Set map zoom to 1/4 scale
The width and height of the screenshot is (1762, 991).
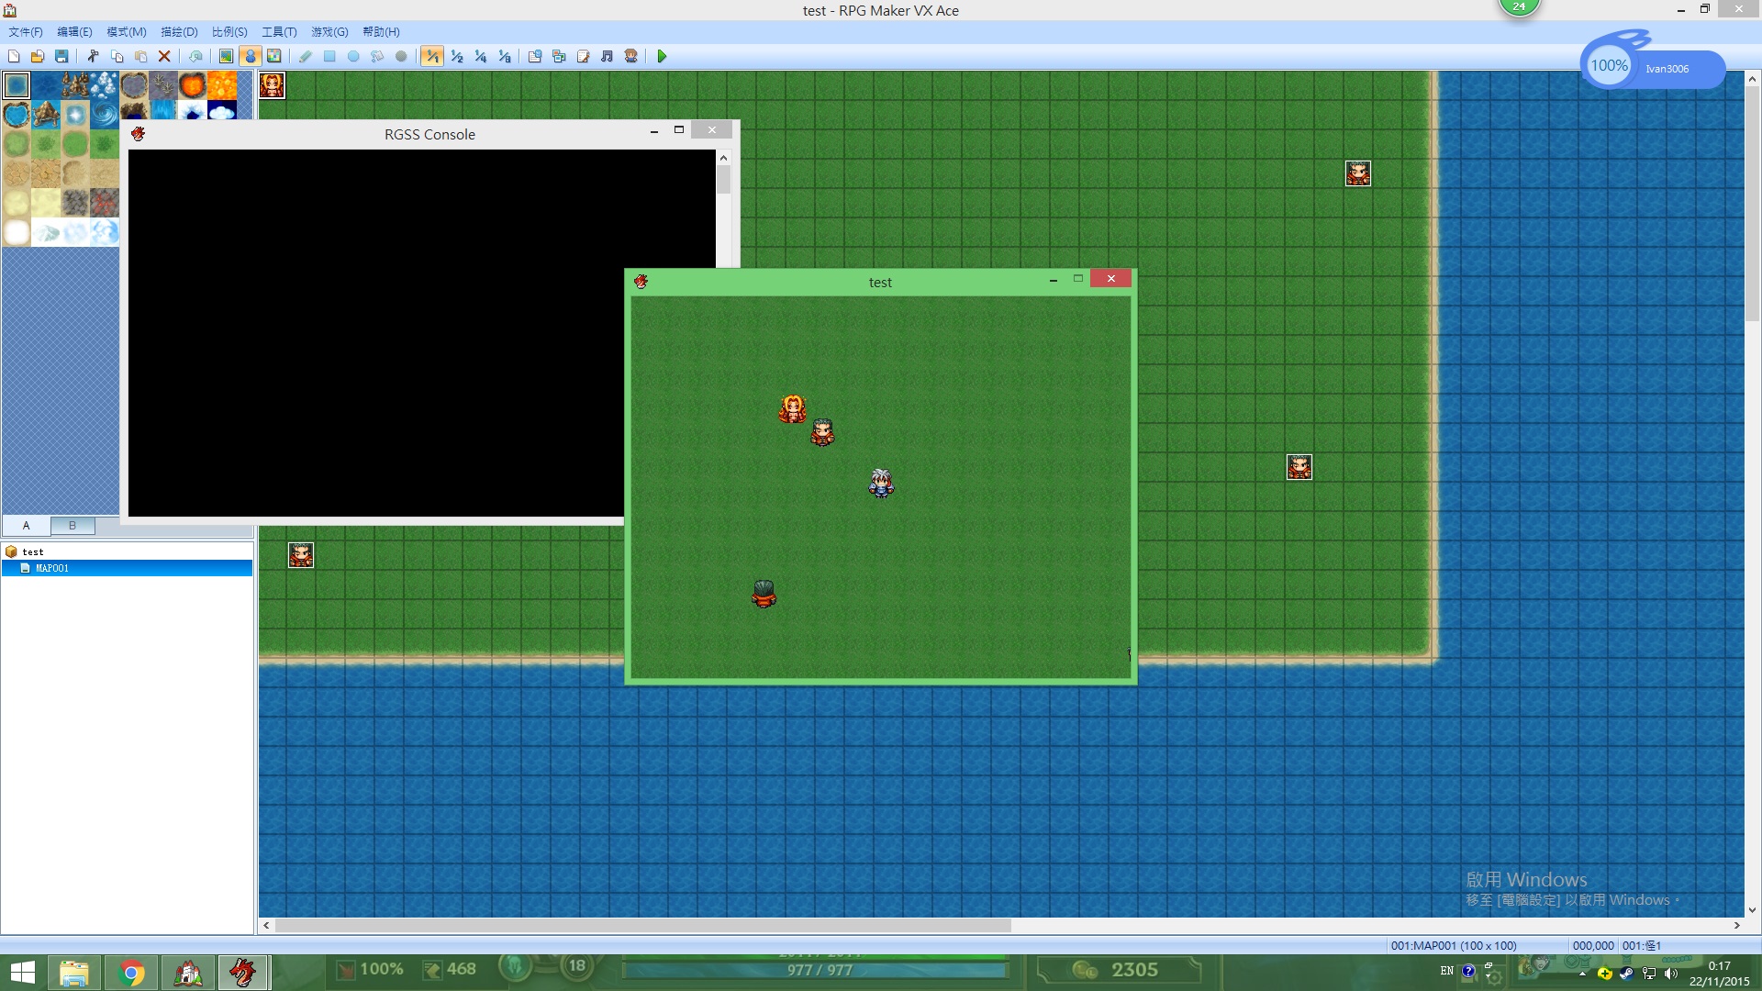[480, 57]
